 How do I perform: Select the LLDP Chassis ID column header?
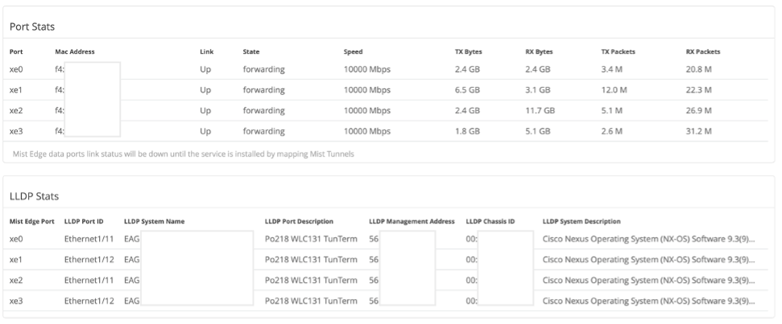[x=490, y=220]
